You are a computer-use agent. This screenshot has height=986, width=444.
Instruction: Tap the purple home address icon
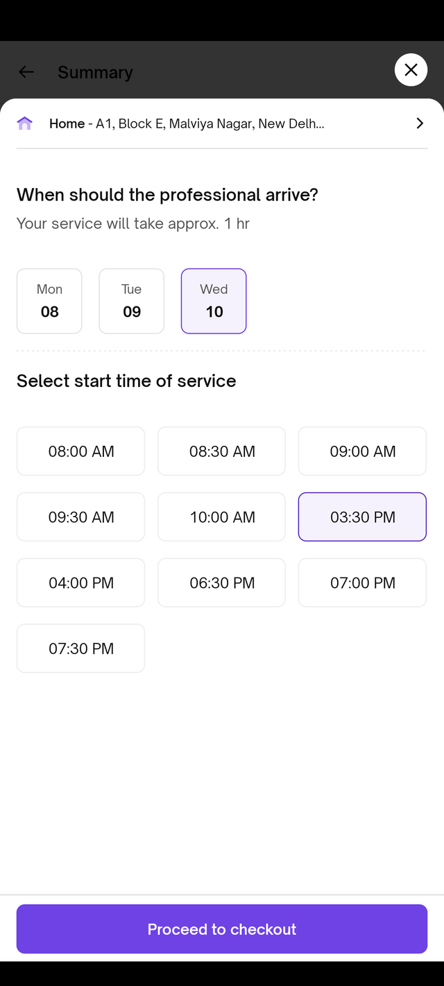(25, 123)
